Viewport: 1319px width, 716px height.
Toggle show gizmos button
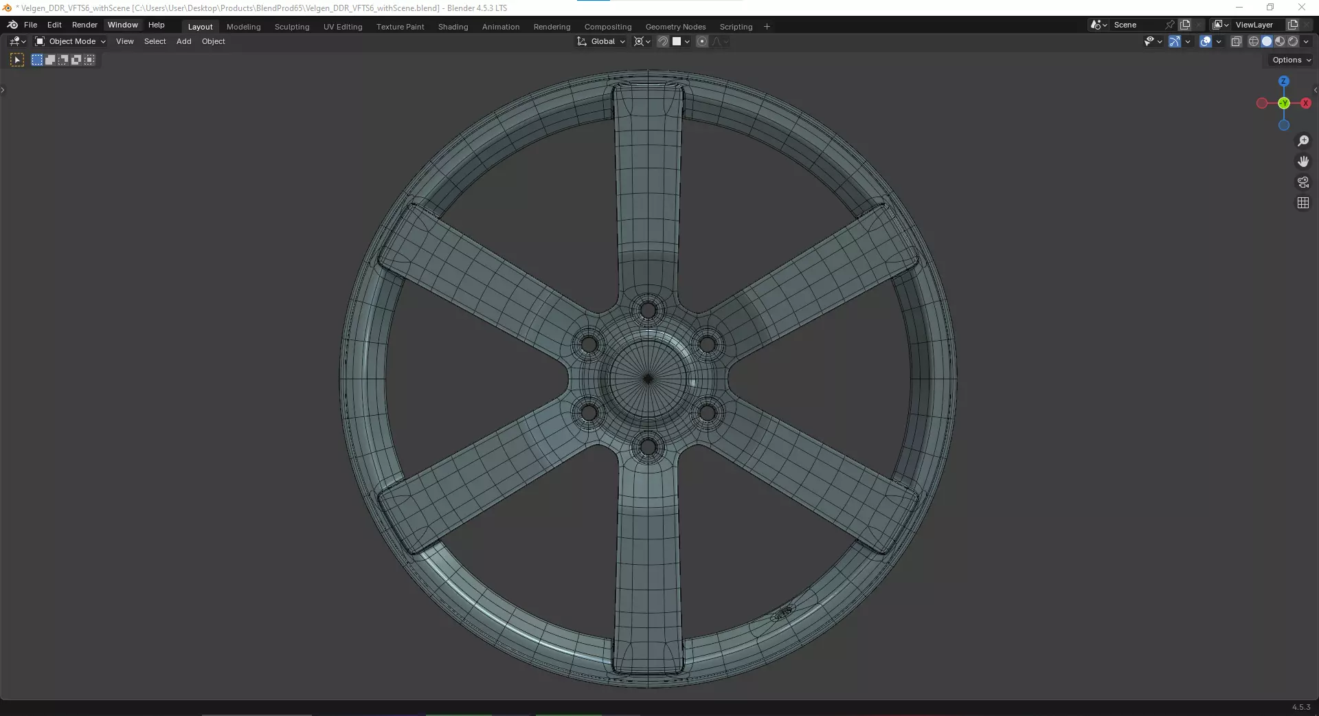[x=1175, y=41]
